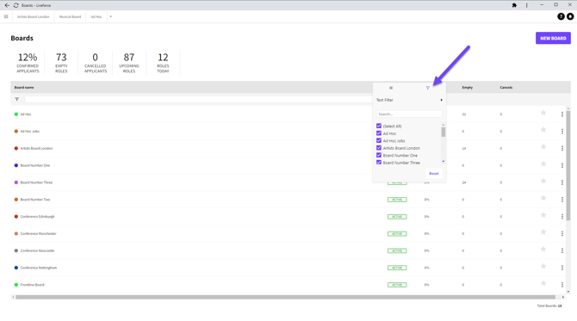The height and width of the screenshot is (321, 577).
Task: Switch to Musical Board tab
Action: tap(70, 16)
